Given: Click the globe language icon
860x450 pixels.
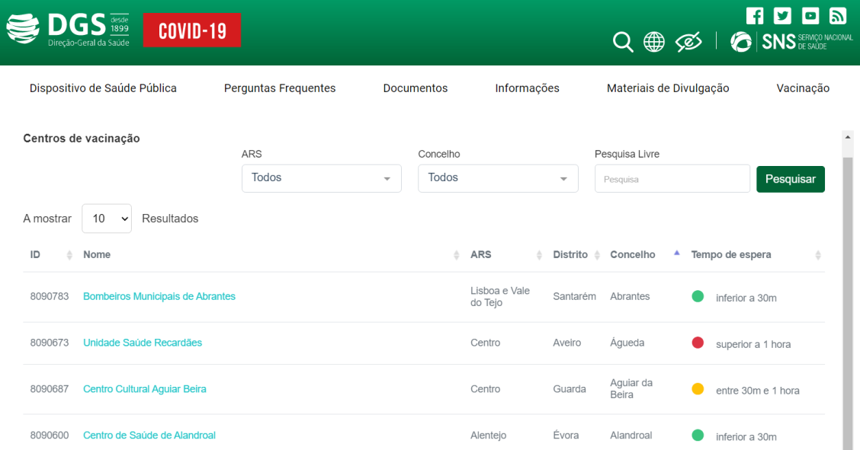Looking at the screenshot, I should click(x=654, y=42).
